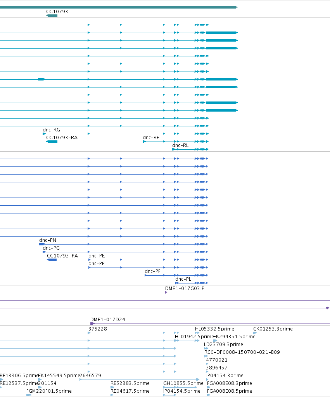Click the dnc-RG transcript label

pyautogui.click(x=51, y=129)
